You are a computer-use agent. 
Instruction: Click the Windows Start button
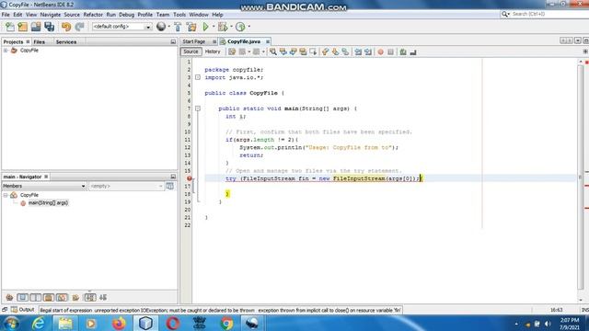coord(11,323)
